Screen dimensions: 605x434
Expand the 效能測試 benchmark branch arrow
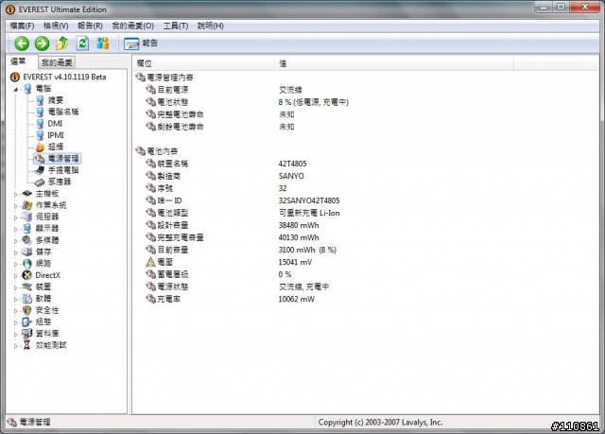coord(16,346)
